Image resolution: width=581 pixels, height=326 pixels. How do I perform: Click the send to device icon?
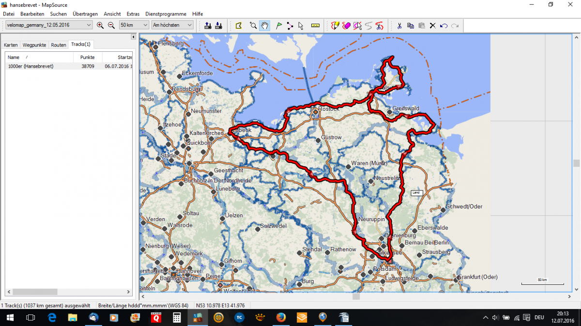point(208,26)
